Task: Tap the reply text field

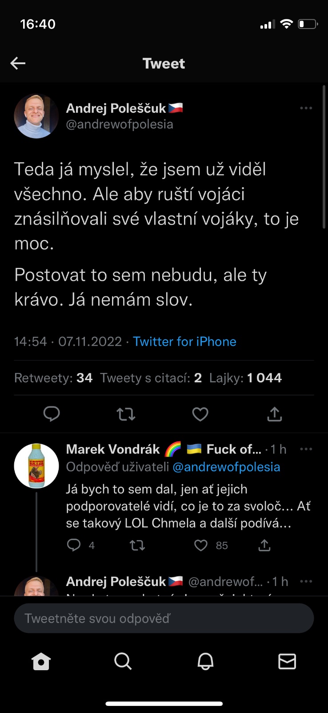Action: 164,619
